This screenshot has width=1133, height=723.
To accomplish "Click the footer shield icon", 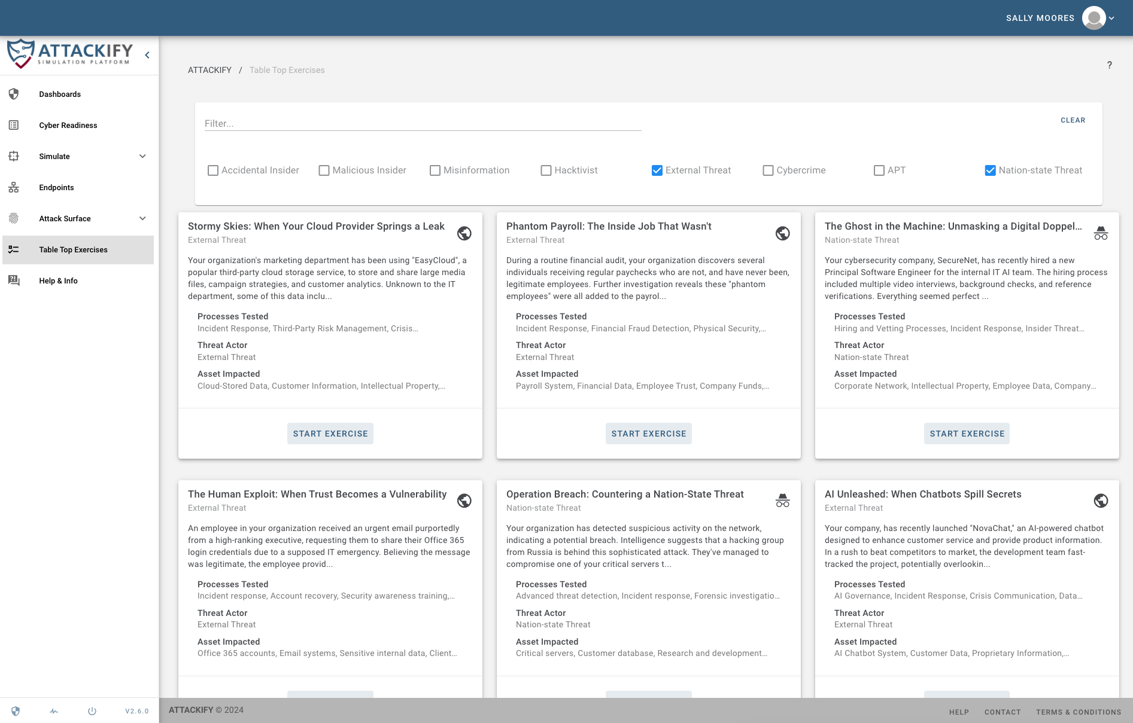I will 16,711.
